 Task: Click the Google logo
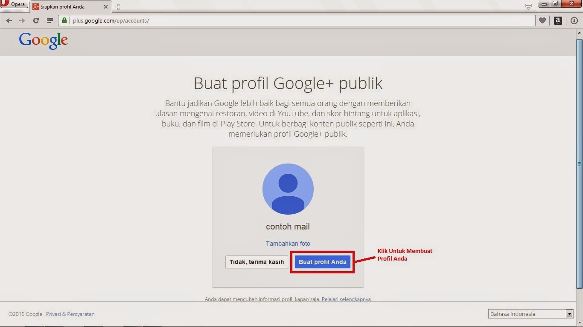click(x=44, y=41)
